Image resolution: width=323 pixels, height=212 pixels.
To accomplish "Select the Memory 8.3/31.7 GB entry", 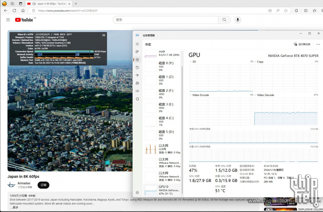I will [162, 54].
